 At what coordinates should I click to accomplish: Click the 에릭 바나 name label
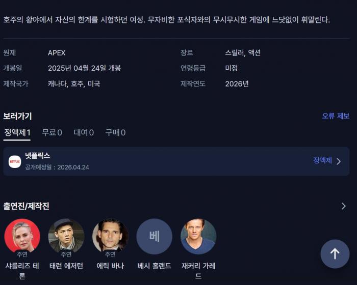[x=110, y=266]
